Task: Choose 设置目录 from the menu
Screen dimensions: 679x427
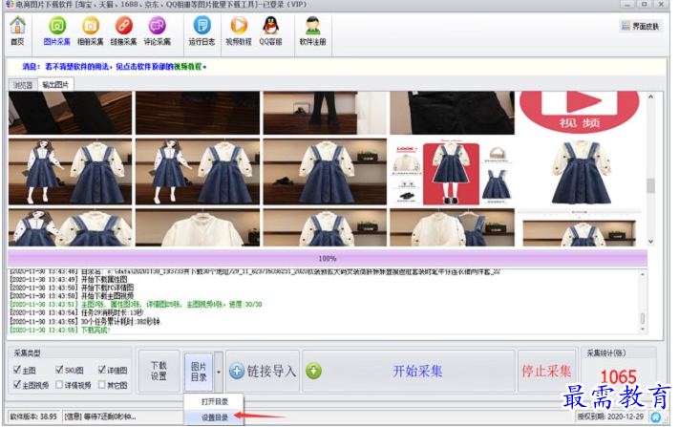Action: (214, 417)
